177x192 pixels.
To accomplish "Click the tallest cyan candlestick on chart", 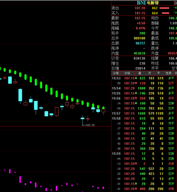I will (x=20, y=95).
